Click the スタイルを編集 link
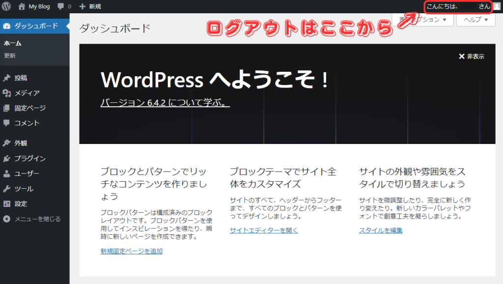The width and height of the screenshot is (503, 284). pos(381,230)
